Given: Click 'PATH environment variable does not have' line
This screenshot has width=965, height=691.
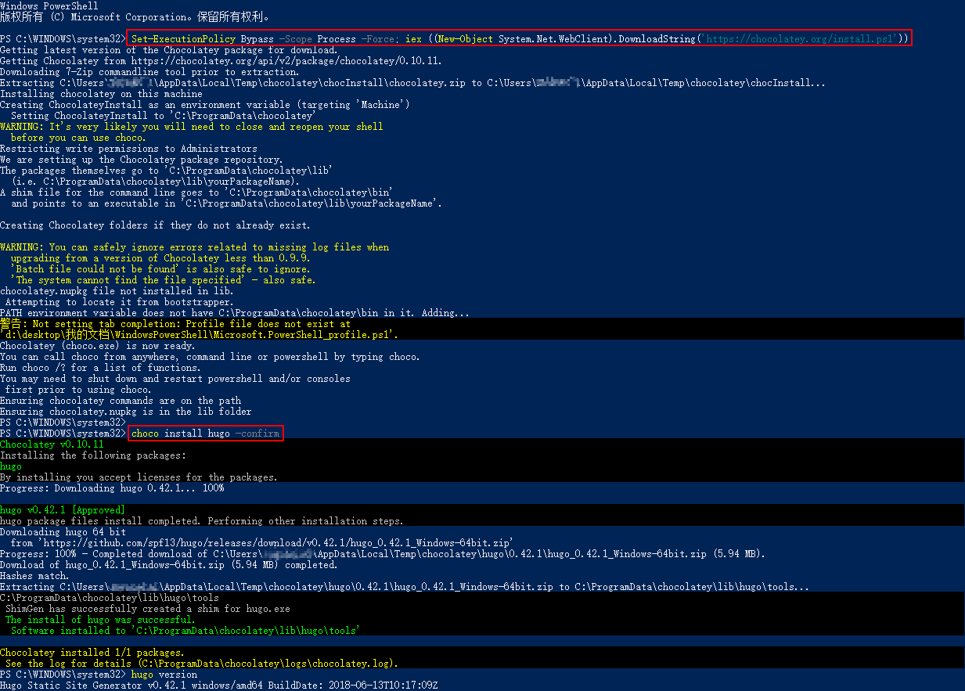Looking at the screenshot, I should (x=235, y=312).
